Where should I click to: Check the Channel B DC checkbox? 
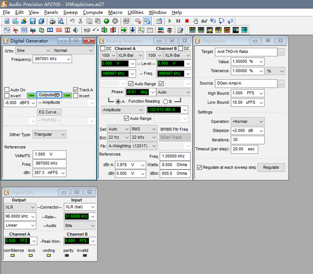(x=180, y=48)
